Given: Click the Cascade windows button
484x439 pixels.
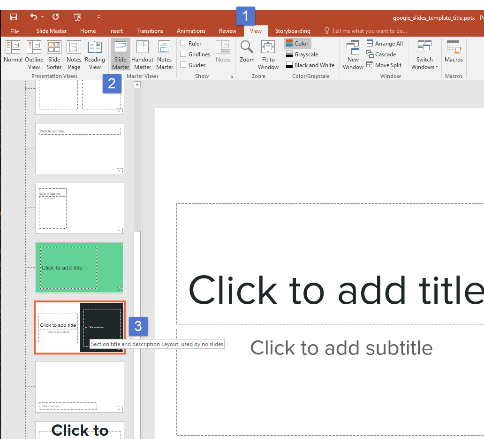Looking at the screenshot, I should coord(381,54).
